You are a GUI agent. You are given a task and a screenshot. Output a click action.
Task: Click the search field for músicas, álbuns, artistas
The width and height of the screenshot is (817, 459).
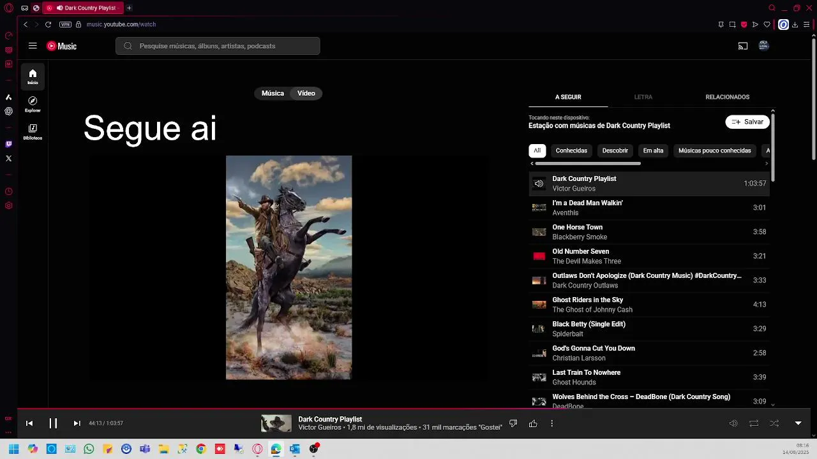pos(218,46)
